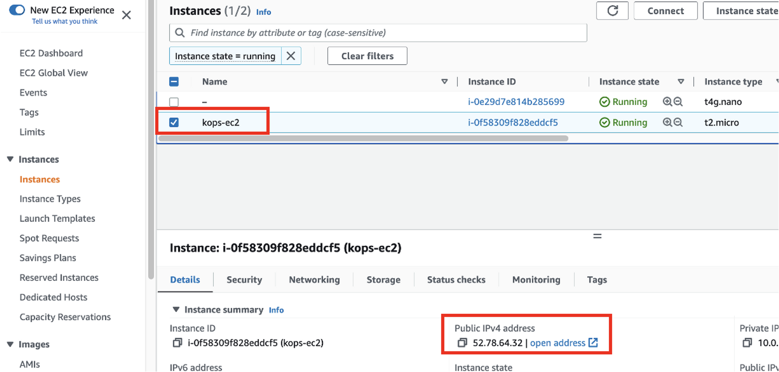Zoom-in filter icon on t4g.nano row
779x372 pixels.
tap(667, 102)
